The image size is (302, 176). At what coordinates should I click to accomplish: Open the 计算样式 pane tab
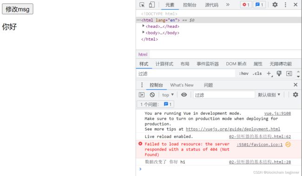[x=164, y=64]
